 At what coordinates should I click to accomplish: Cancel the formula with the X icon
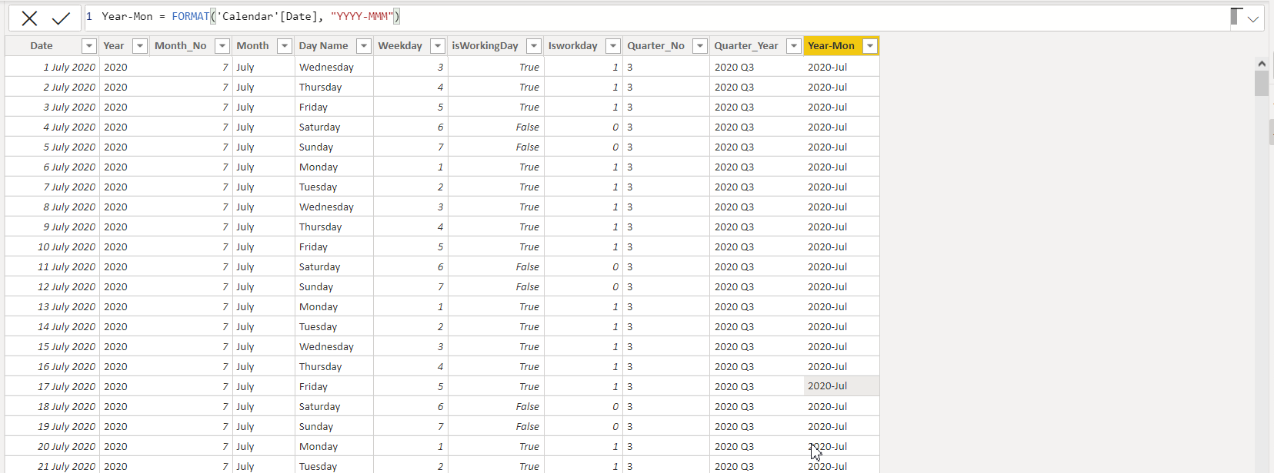29,18
